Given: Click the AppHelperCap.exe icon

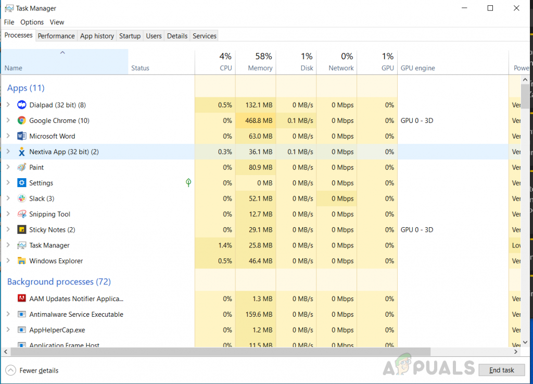Looking at the screenshot, I should 22,330.
